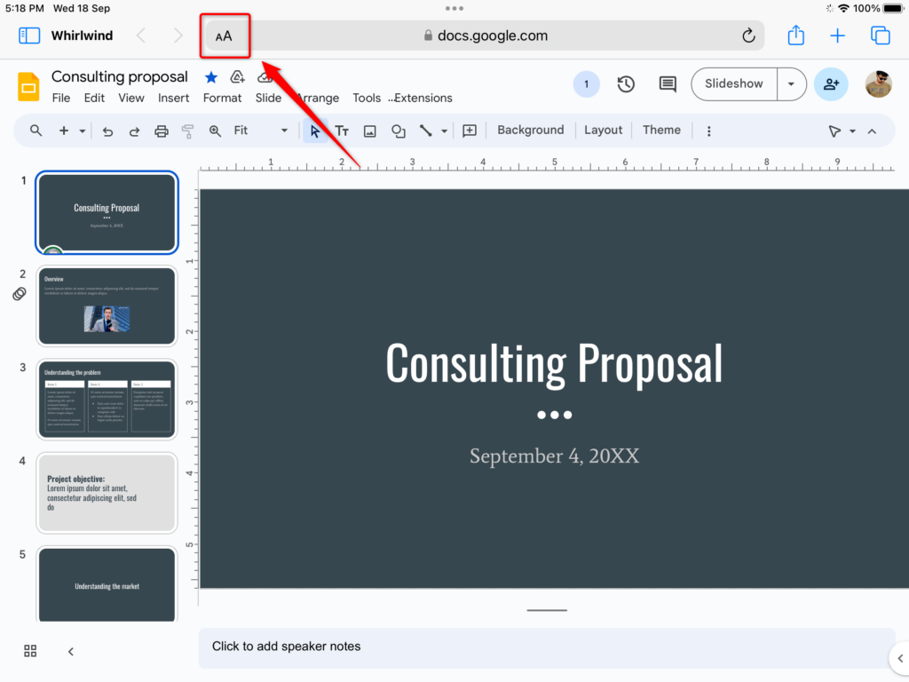The height and width of the screenshot is (682, 909).
Task: Collapse the toolbar with the chevron
Action: click(x=872, y=131)
